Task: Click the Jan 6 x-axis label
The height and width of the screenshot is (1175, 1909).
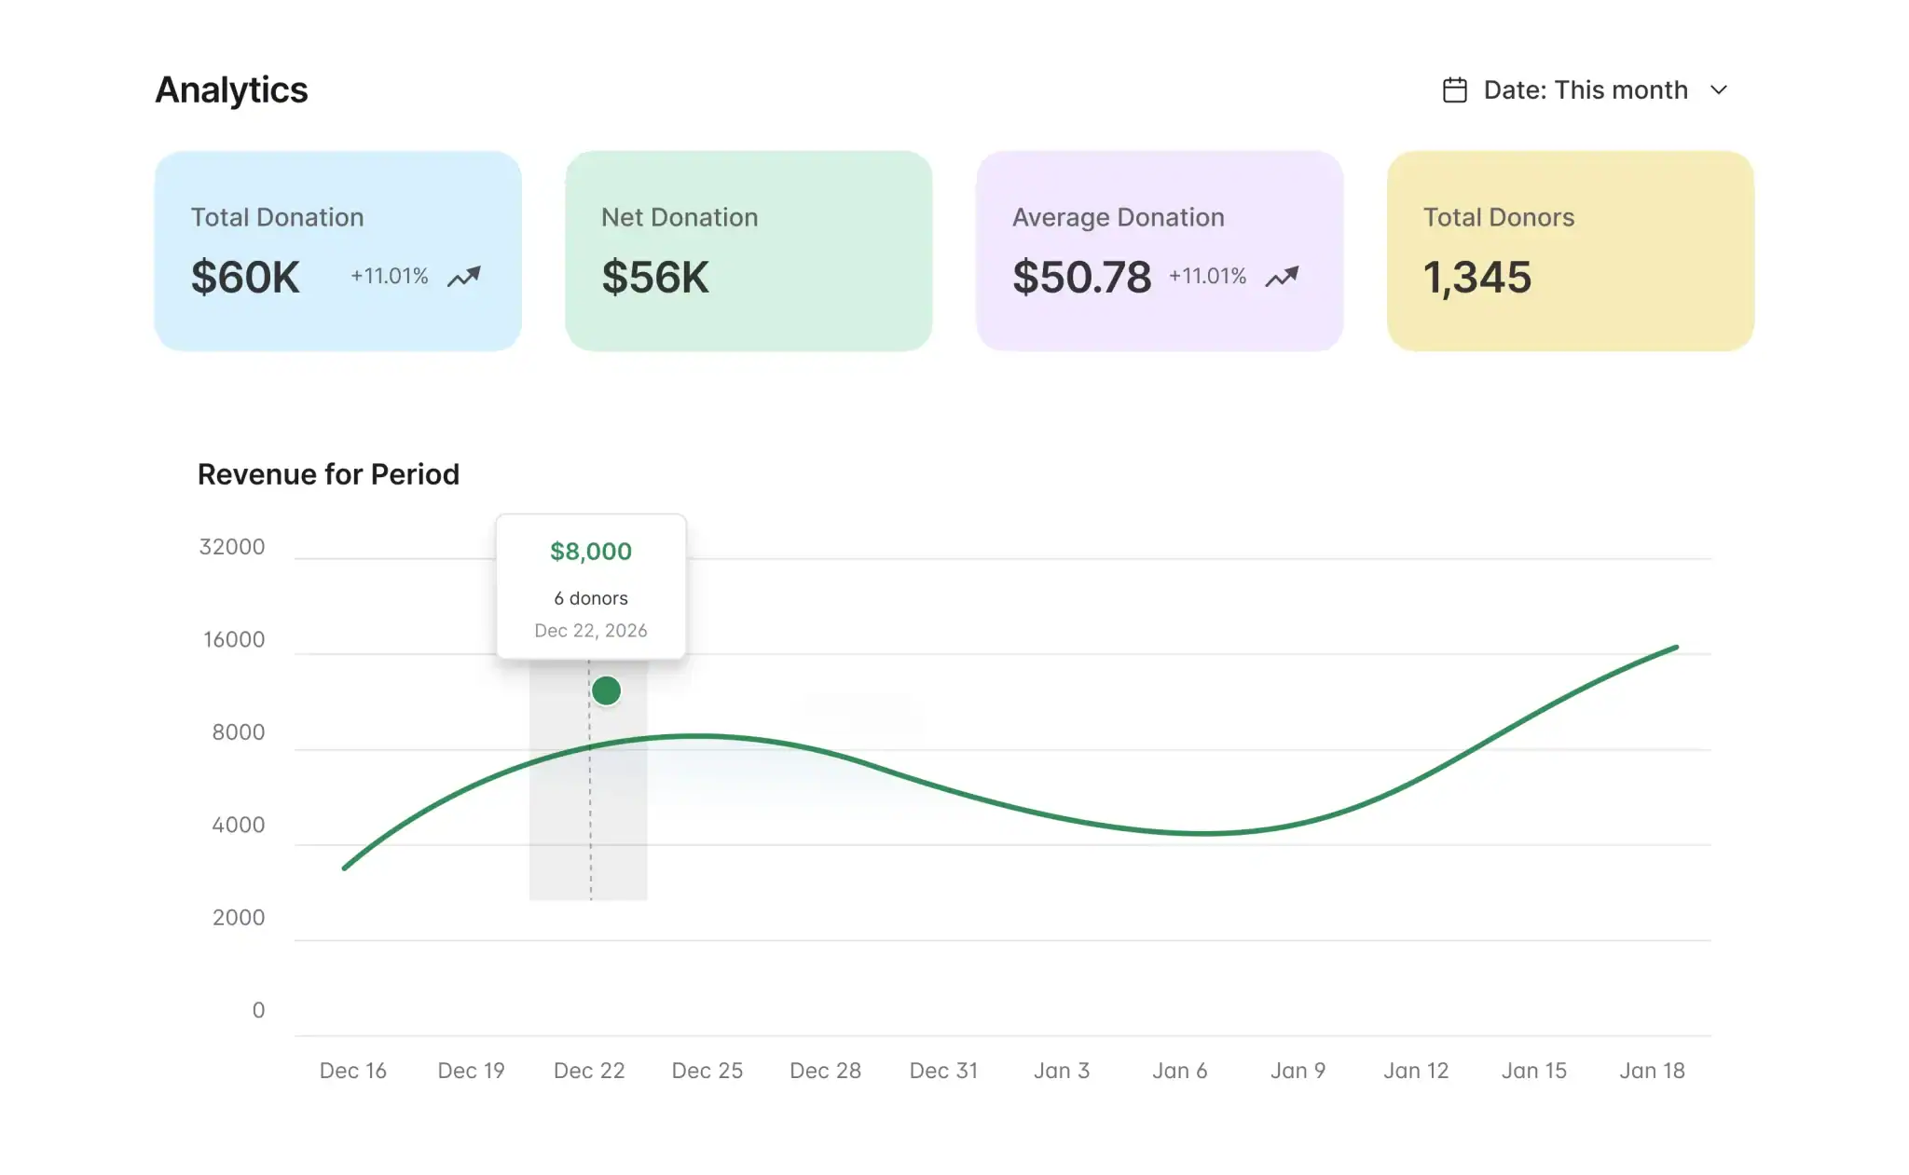Action: [1179, 1071]
